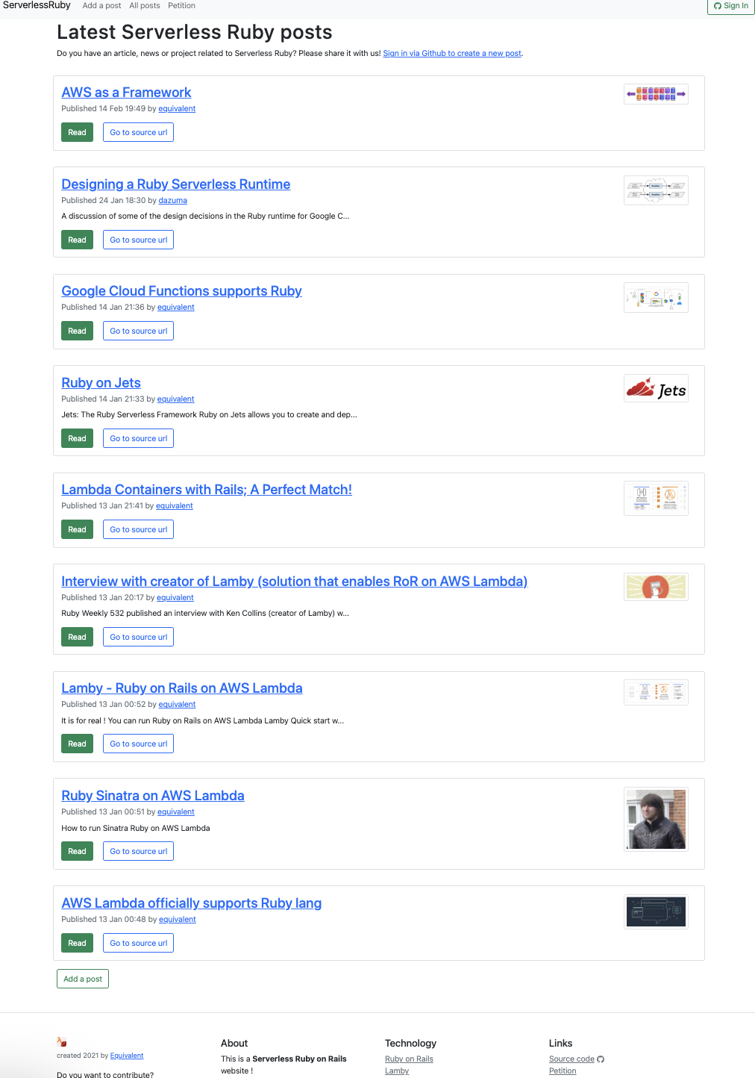Open Petition in the top navigation
Image resolution: width=755 pixels, height=1078 pixels.
click(181, 6)
